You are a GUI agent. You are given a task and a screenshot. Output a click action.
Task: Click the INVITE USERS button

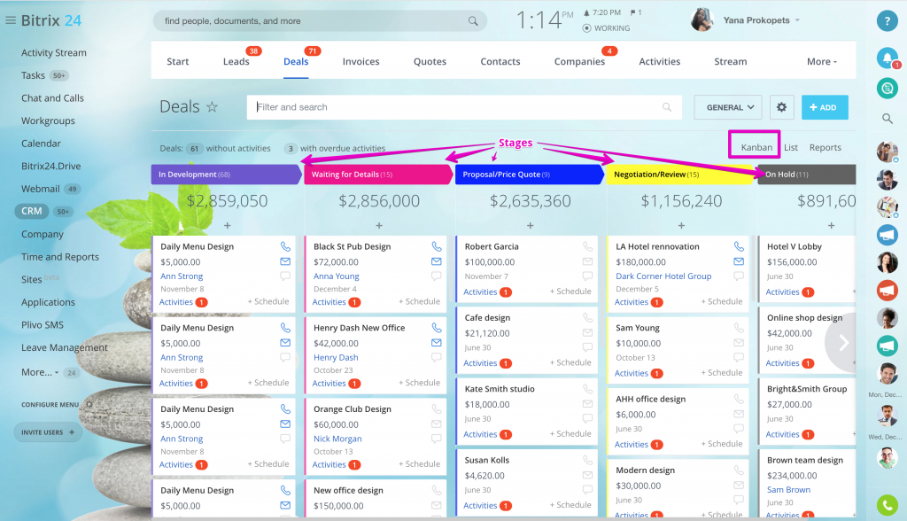(x=48, y=432)
